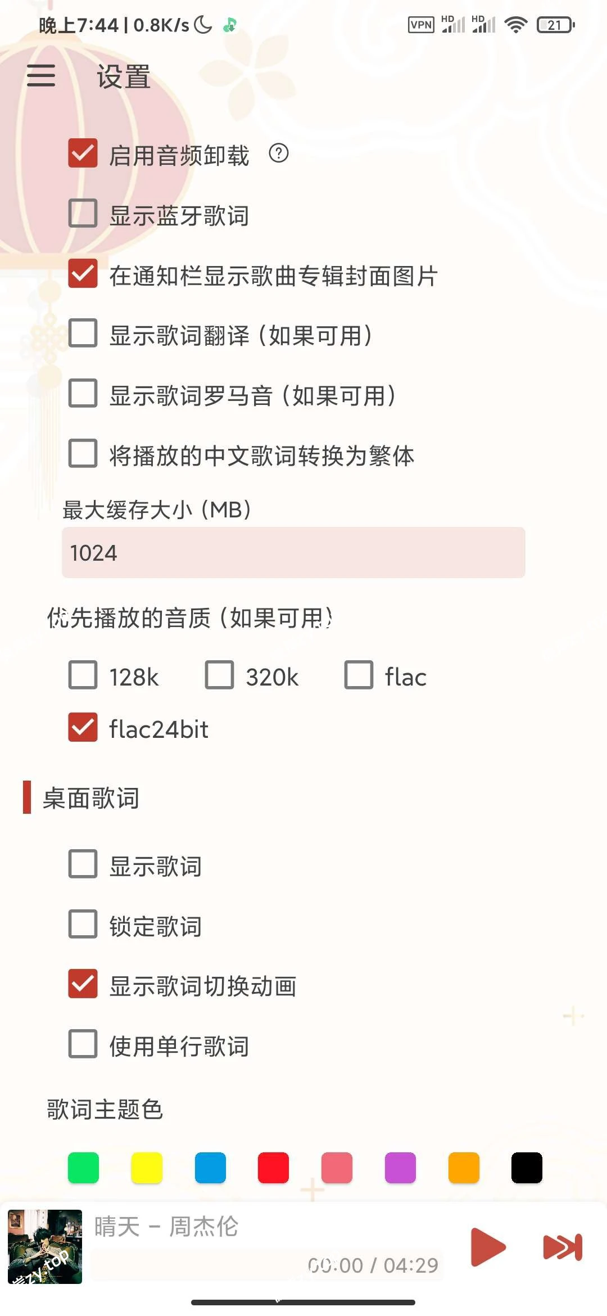Select the 320k audio quality checkbox
This screenshot has width=607, height=1316.
point(220,676)
